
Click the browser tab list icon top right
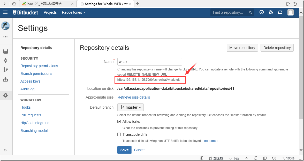tap(288, 4)
